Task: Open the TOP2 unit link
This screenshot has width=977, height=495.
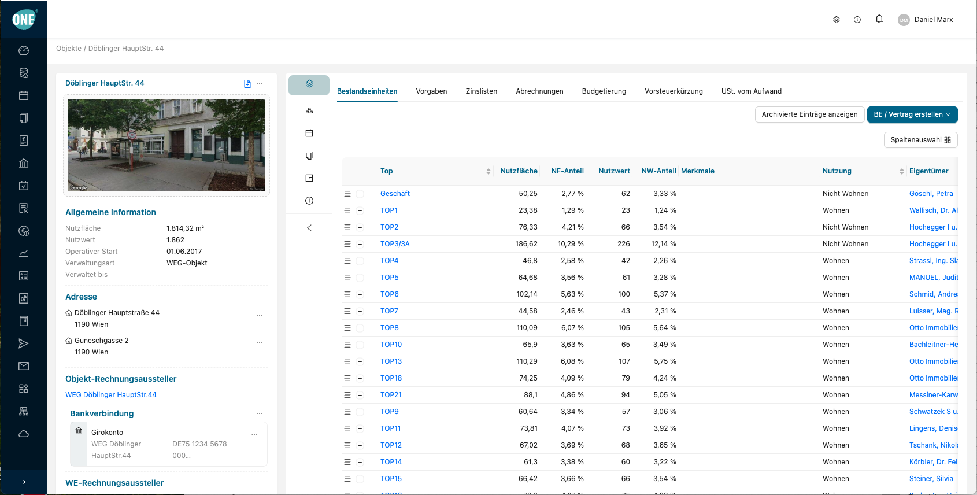Action: click(x=389, y=227)
